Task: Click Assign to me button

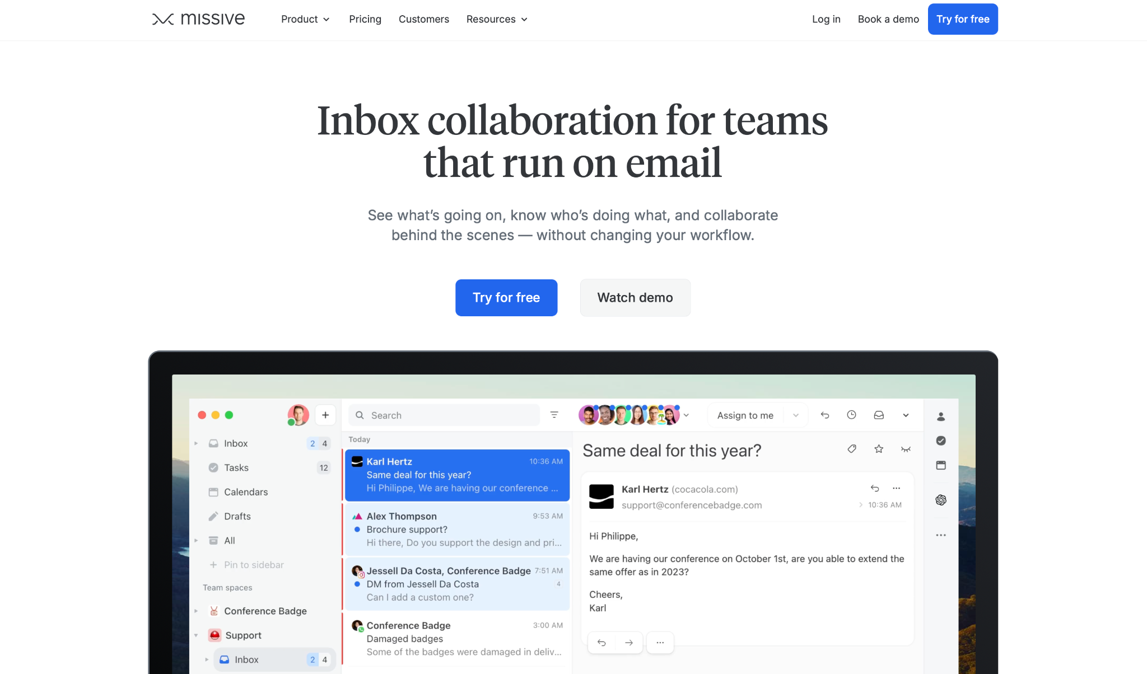Action: tap(745, 415)
